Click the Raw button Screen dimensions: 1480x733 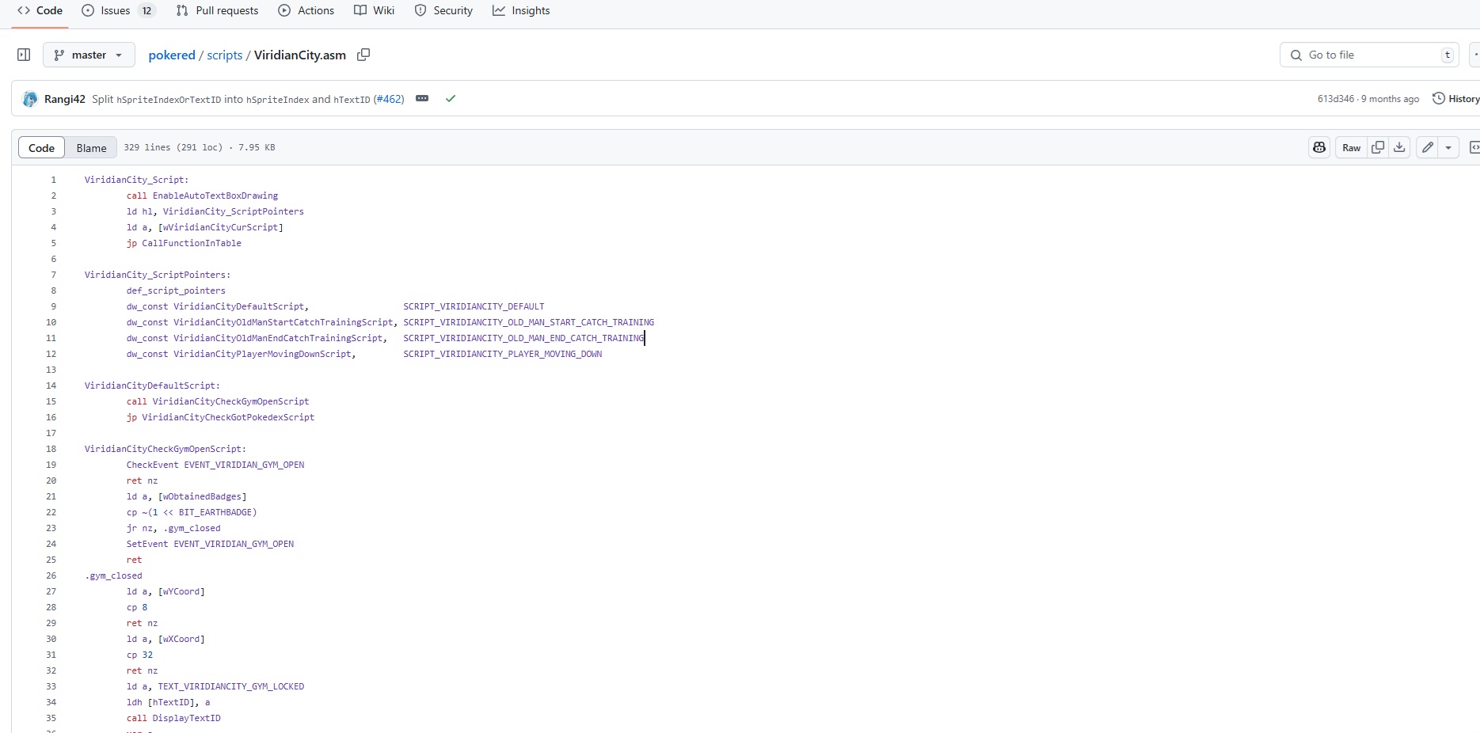(x=1351, y=147)
